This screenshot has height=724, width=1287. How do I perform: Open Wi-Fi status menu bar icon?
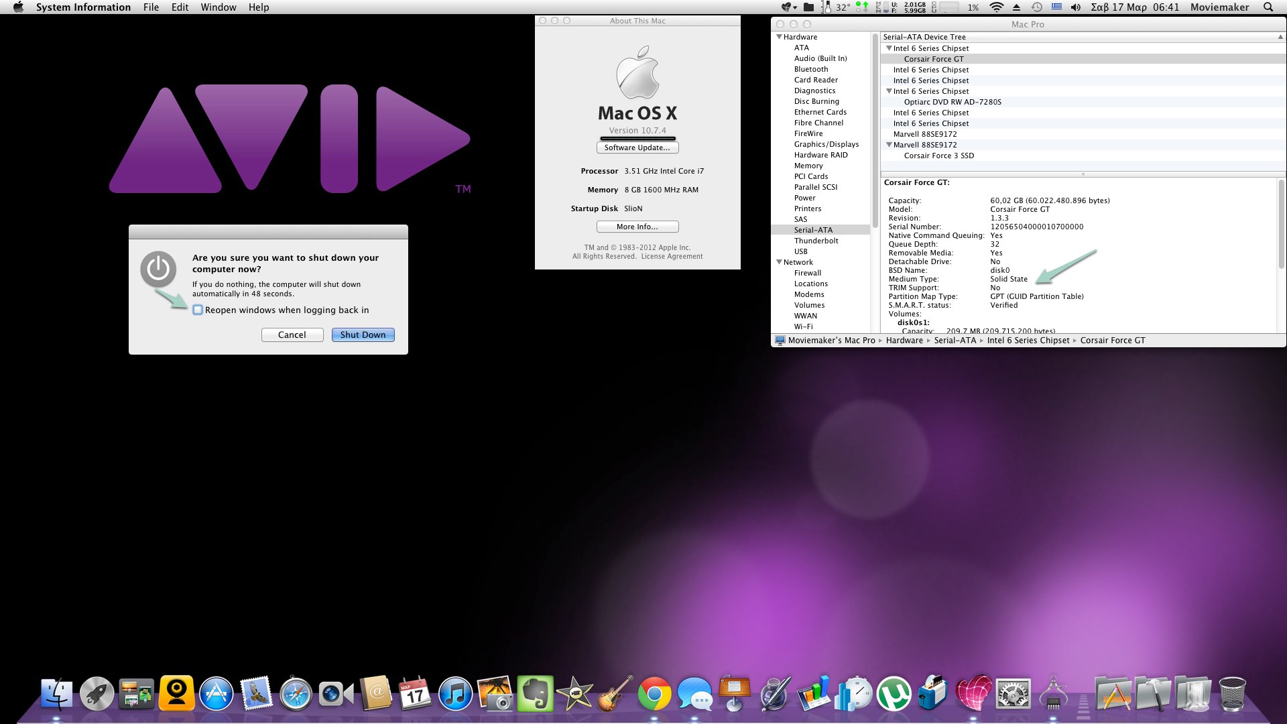click(997, 7)
